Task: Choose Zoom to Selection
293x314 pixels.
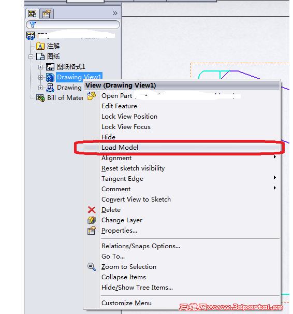Action: coord(129,267)
